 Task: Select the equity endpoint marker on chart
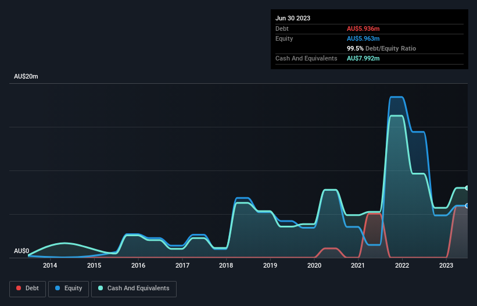click(467, 206)
